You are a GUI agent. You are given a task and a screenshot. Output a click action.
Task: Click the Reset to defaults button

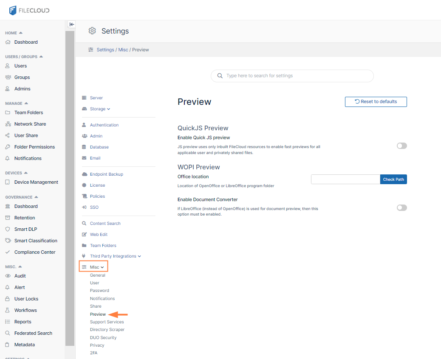(x=376, y=102)
